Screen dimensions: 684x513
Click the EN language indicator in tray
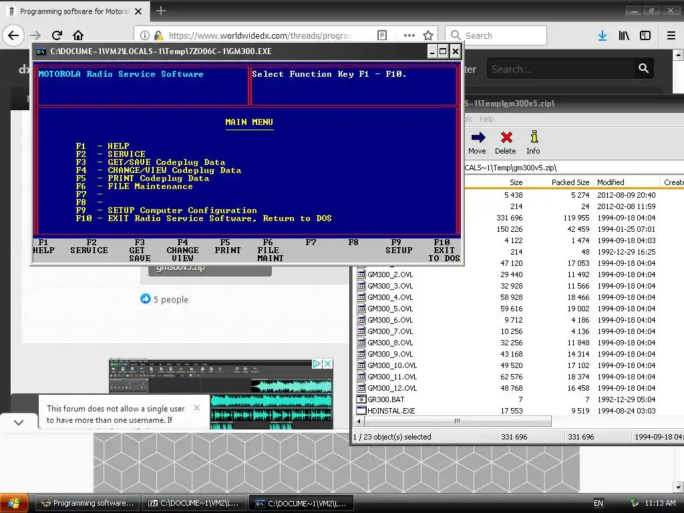[598, 503]
